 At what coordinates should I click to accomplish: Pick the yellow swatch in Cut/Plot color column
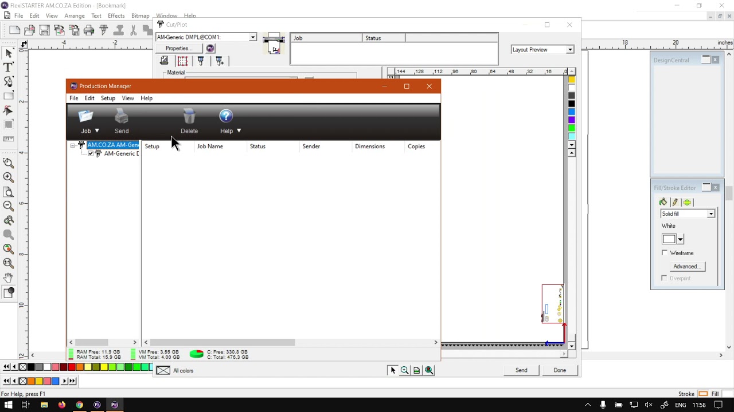571,80
